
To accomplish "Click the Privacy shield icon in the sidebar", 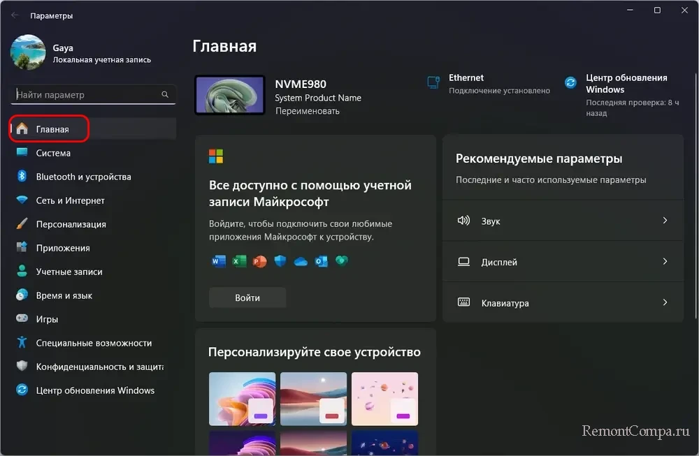I will 22,367.
